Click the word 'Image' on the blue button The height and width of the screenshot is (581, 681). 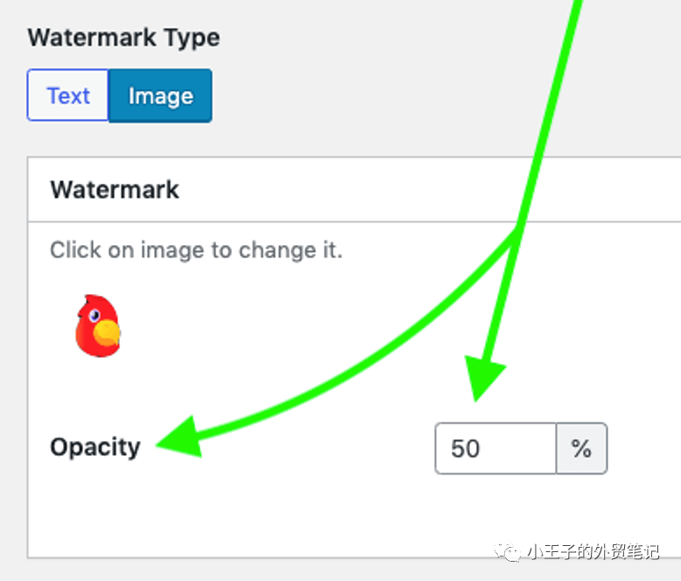pyautogui.click(x=161, y=96)
